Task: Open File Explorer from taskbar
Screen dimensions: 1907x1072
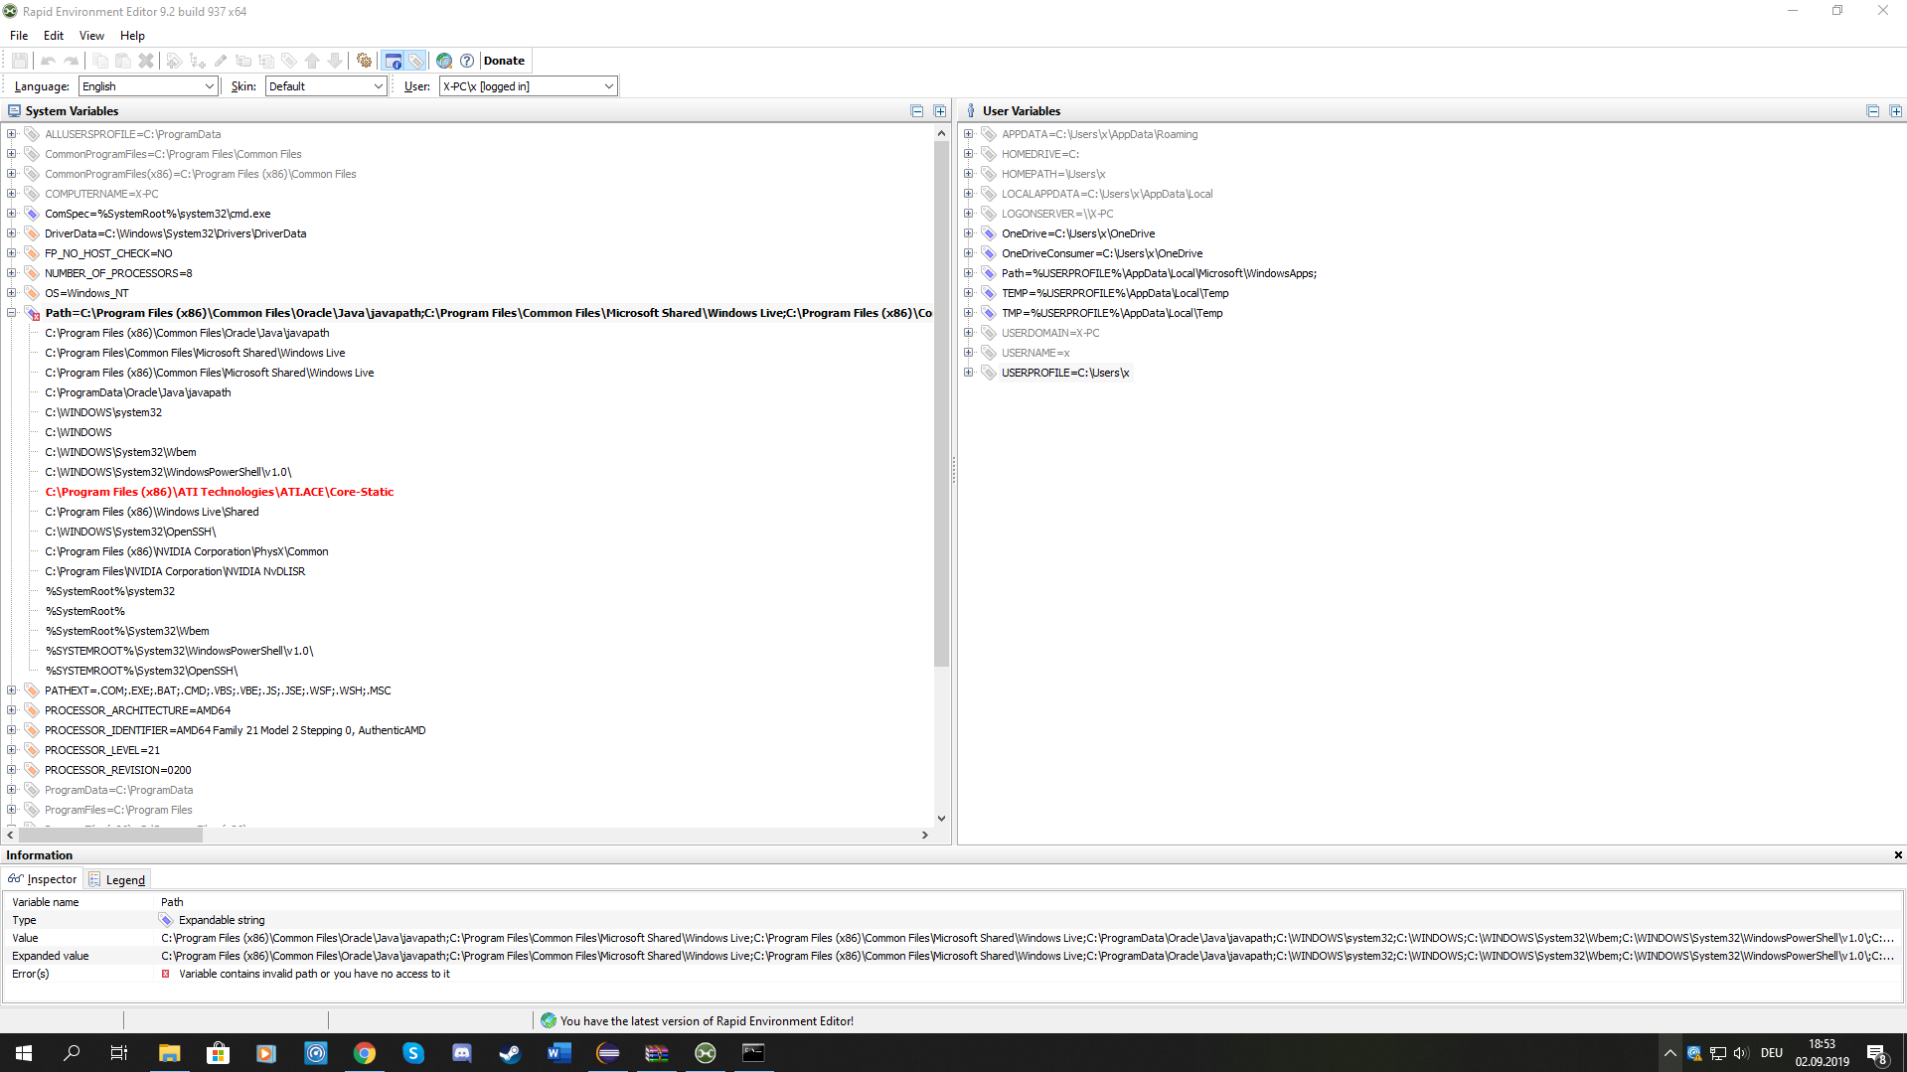Action: (x=170, y=1053)
